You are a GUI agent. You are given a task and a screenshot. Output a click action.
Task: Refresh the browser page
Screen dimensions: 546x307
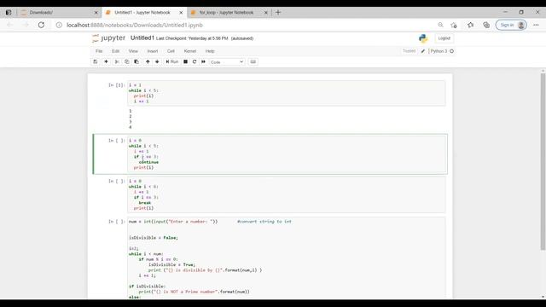coord(41,25)
